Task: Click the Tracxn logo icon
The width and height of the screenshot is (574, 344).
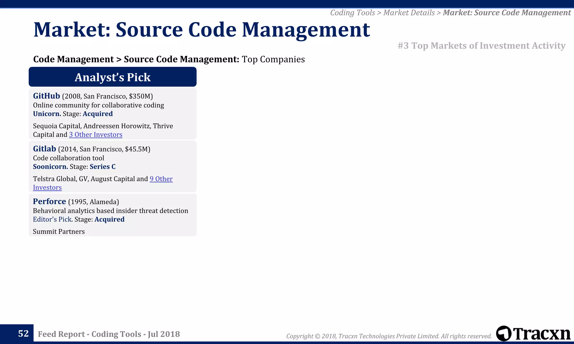Action: [504, 333]
